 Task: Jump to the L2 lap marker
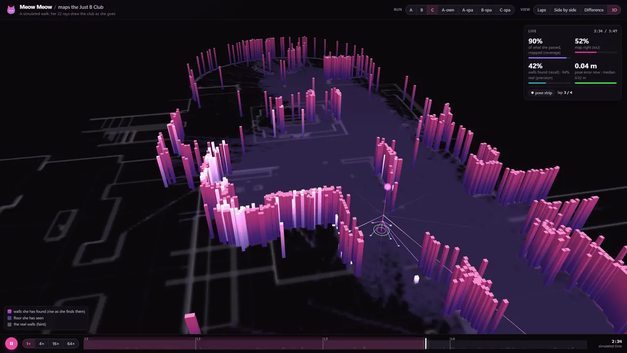pyautogui.click(x=198, y=339)
